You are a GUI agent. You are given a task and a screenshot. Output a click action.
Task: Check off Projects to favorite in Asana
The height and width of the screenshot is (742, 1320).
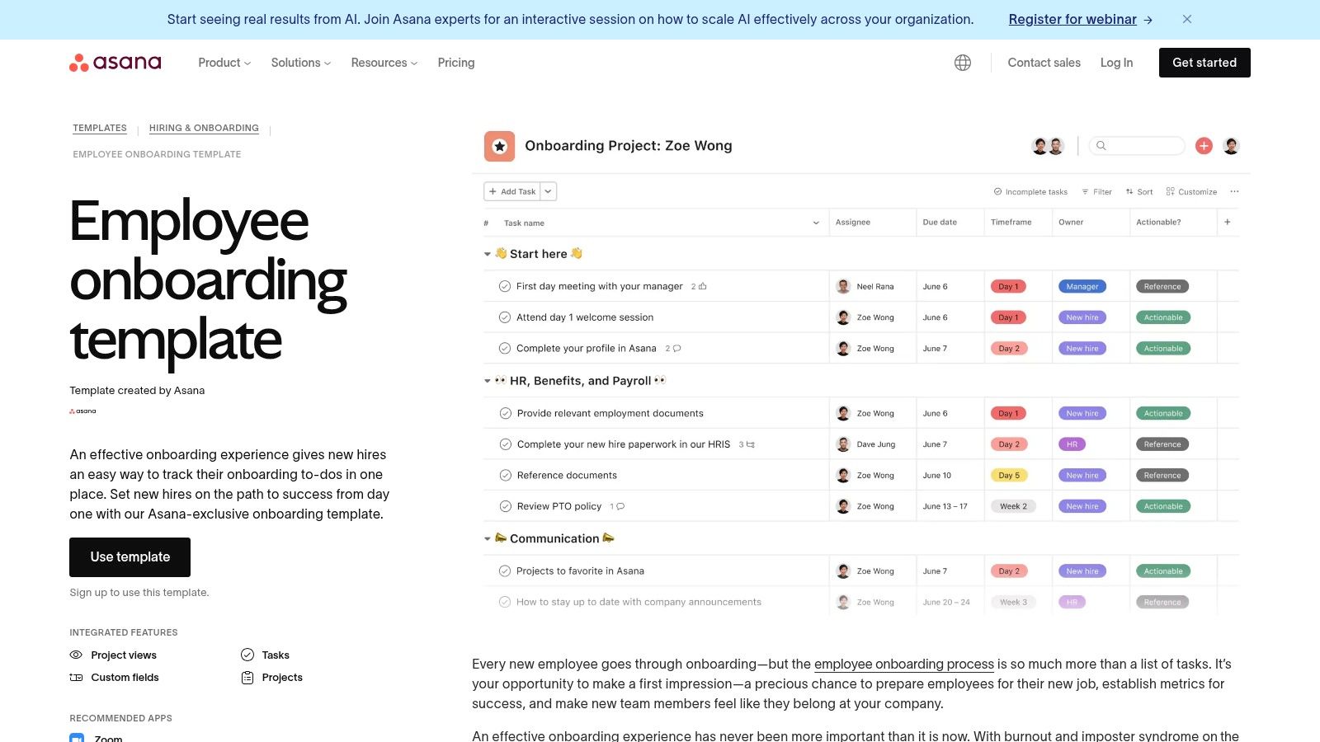point(505,571)
